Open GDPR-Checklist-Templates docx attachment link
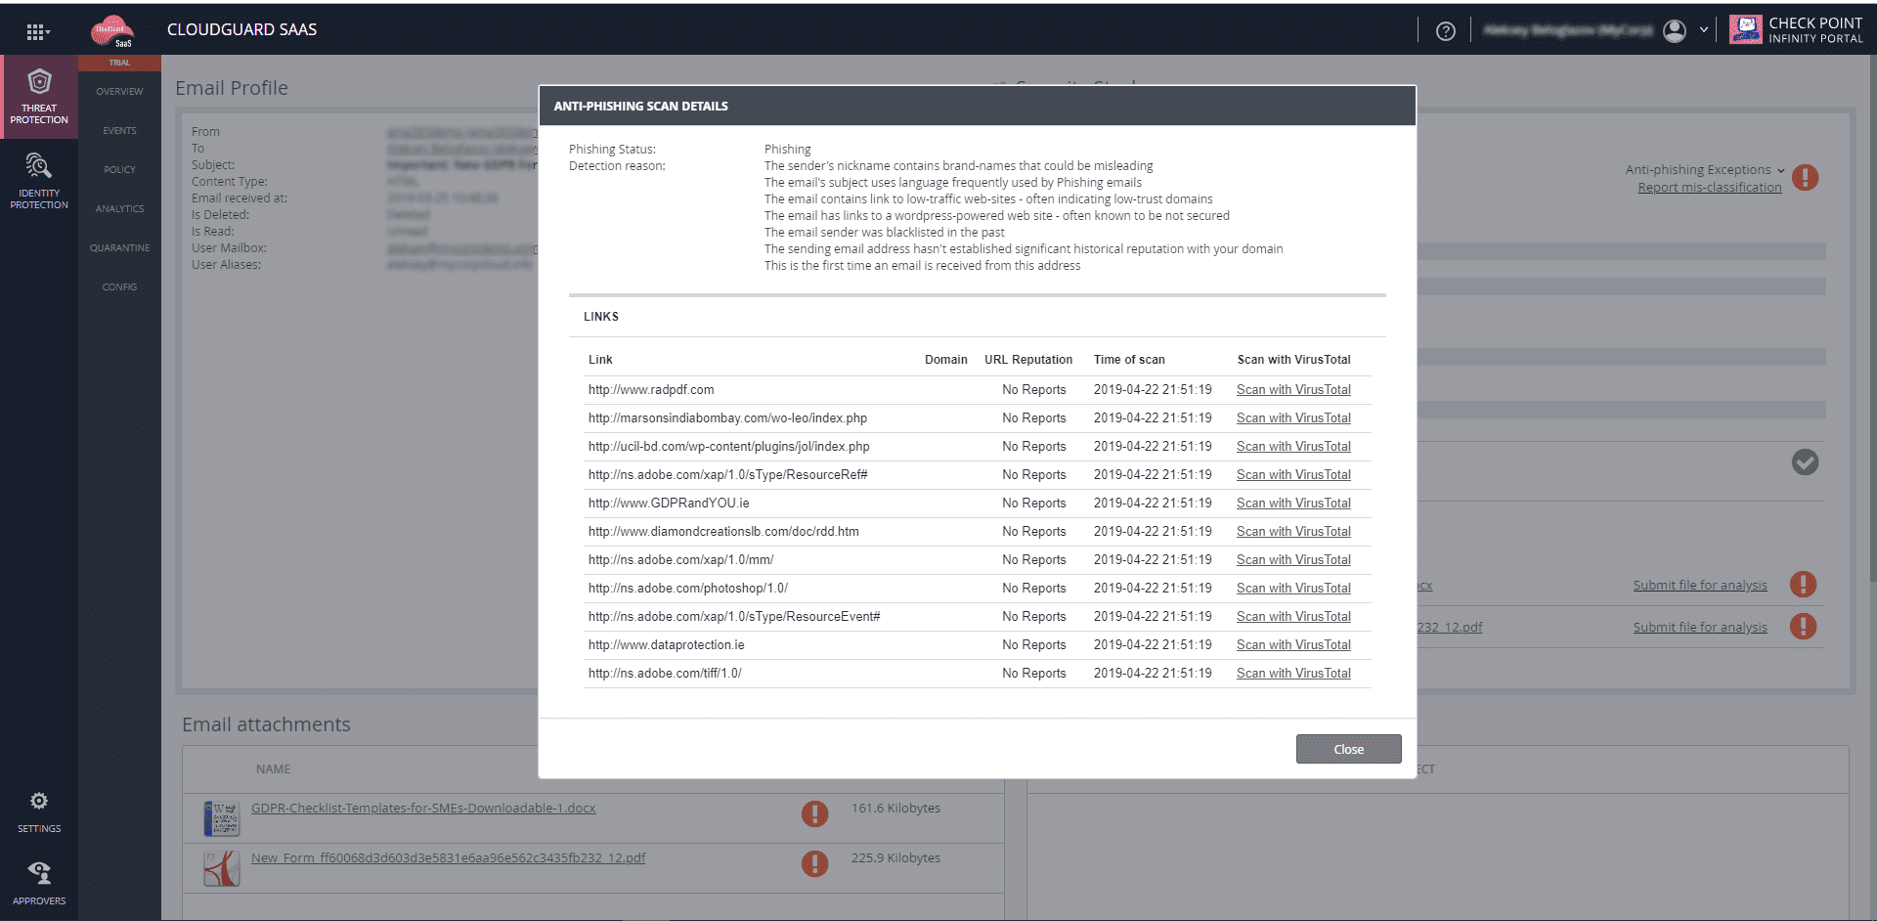Viewport: 1877px width, 921px height. tap(423, 809)
